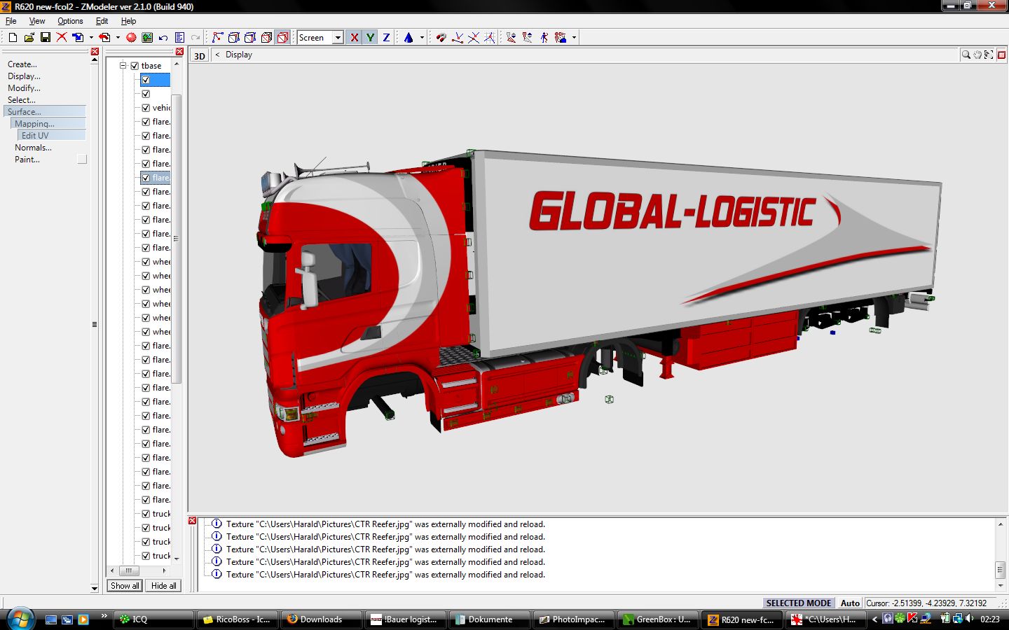
Task: Open the Materials editor red sphere icon
Action: click(131, 37)
